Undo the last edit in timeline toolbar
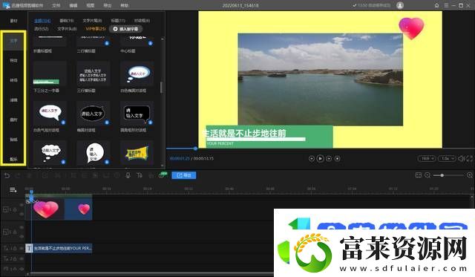This screenshot has width=475, height=277. (x=7, y=175)
